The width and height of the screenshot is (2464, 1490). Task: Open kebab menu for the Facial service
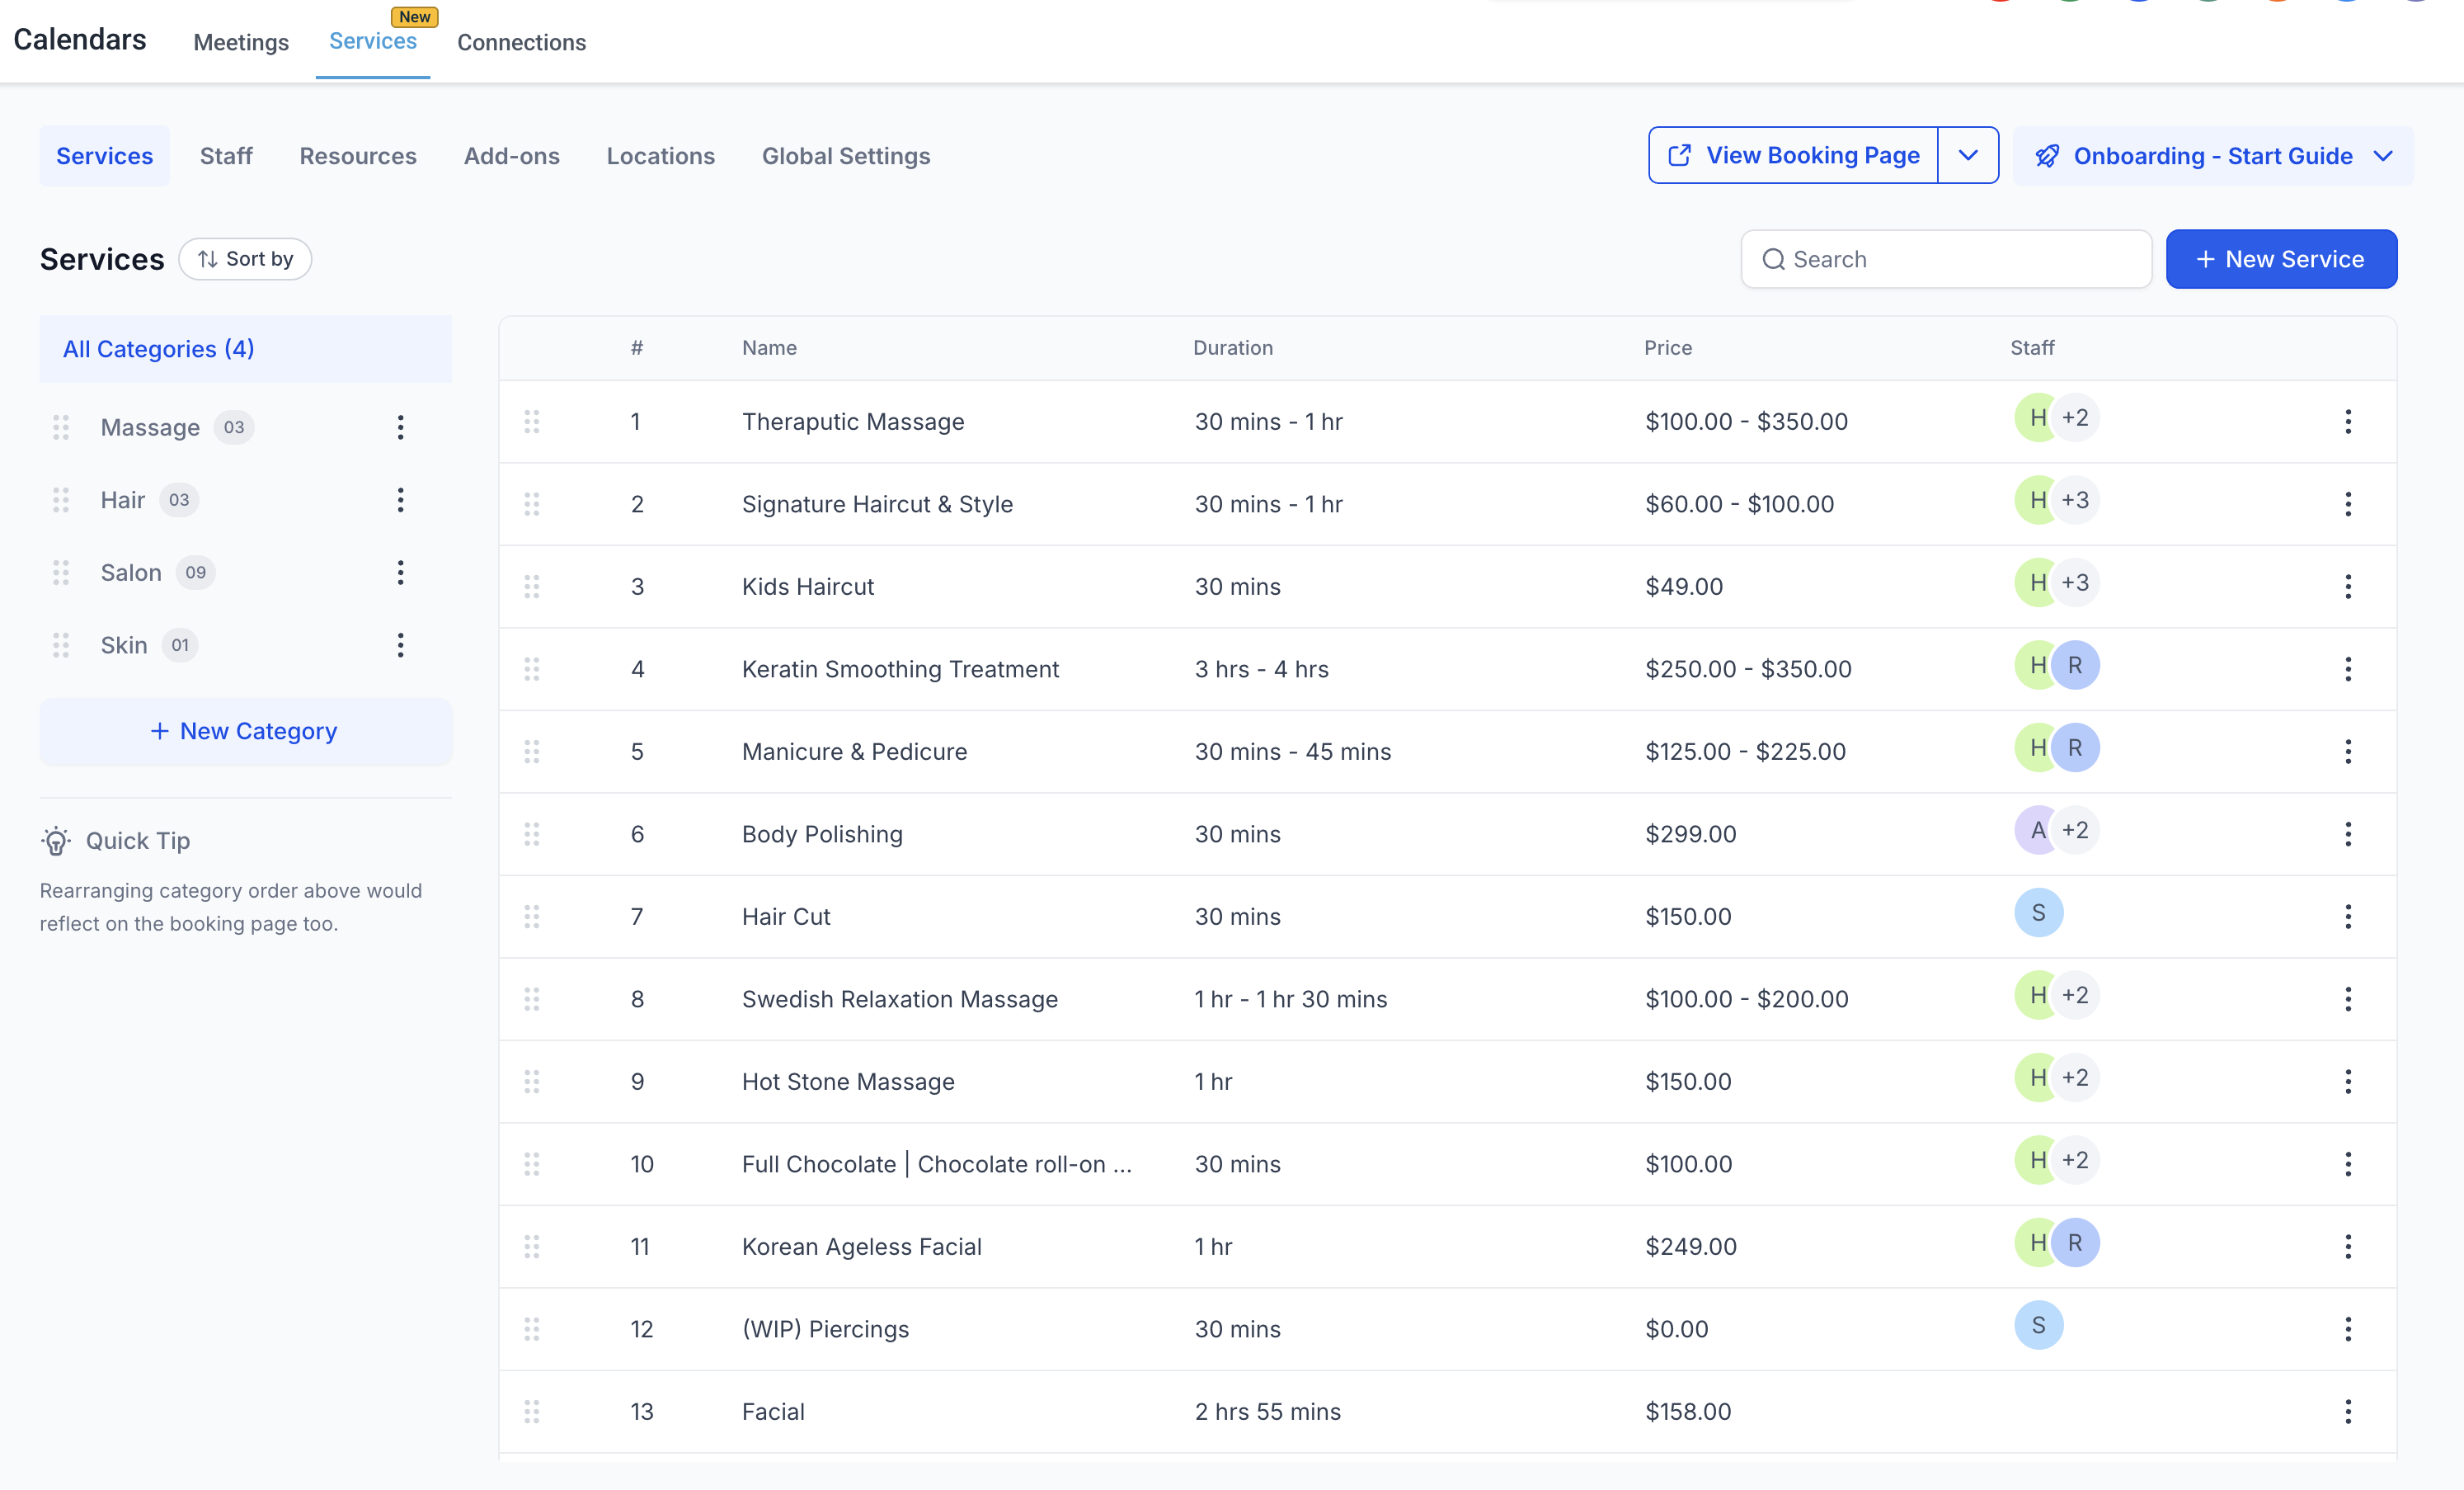(2347, 1411)
